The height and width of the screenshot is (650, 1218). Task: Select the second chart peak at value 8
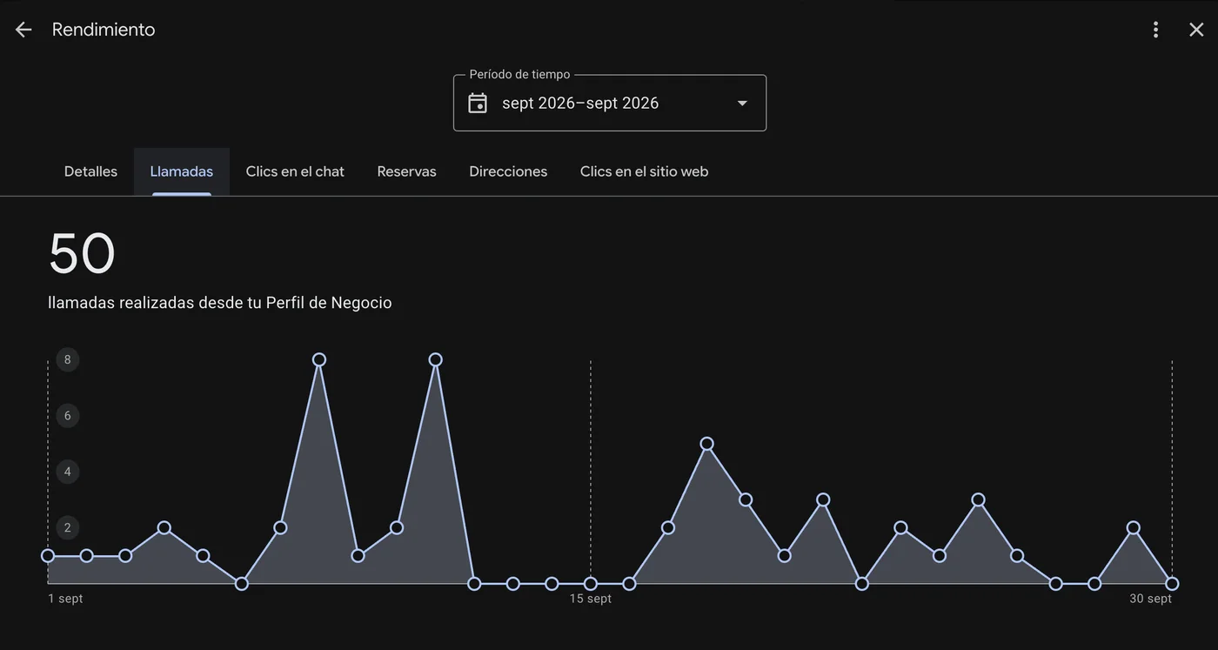(436, 359)
